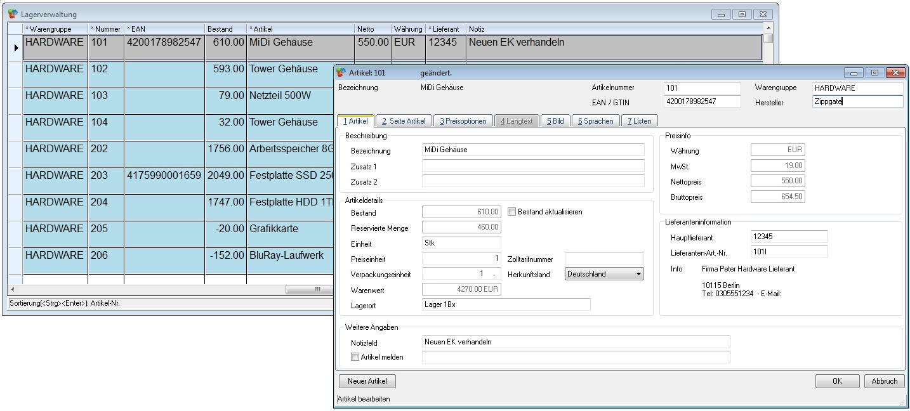Focus the Verpackungseinheit field

(x=461, y=274)
